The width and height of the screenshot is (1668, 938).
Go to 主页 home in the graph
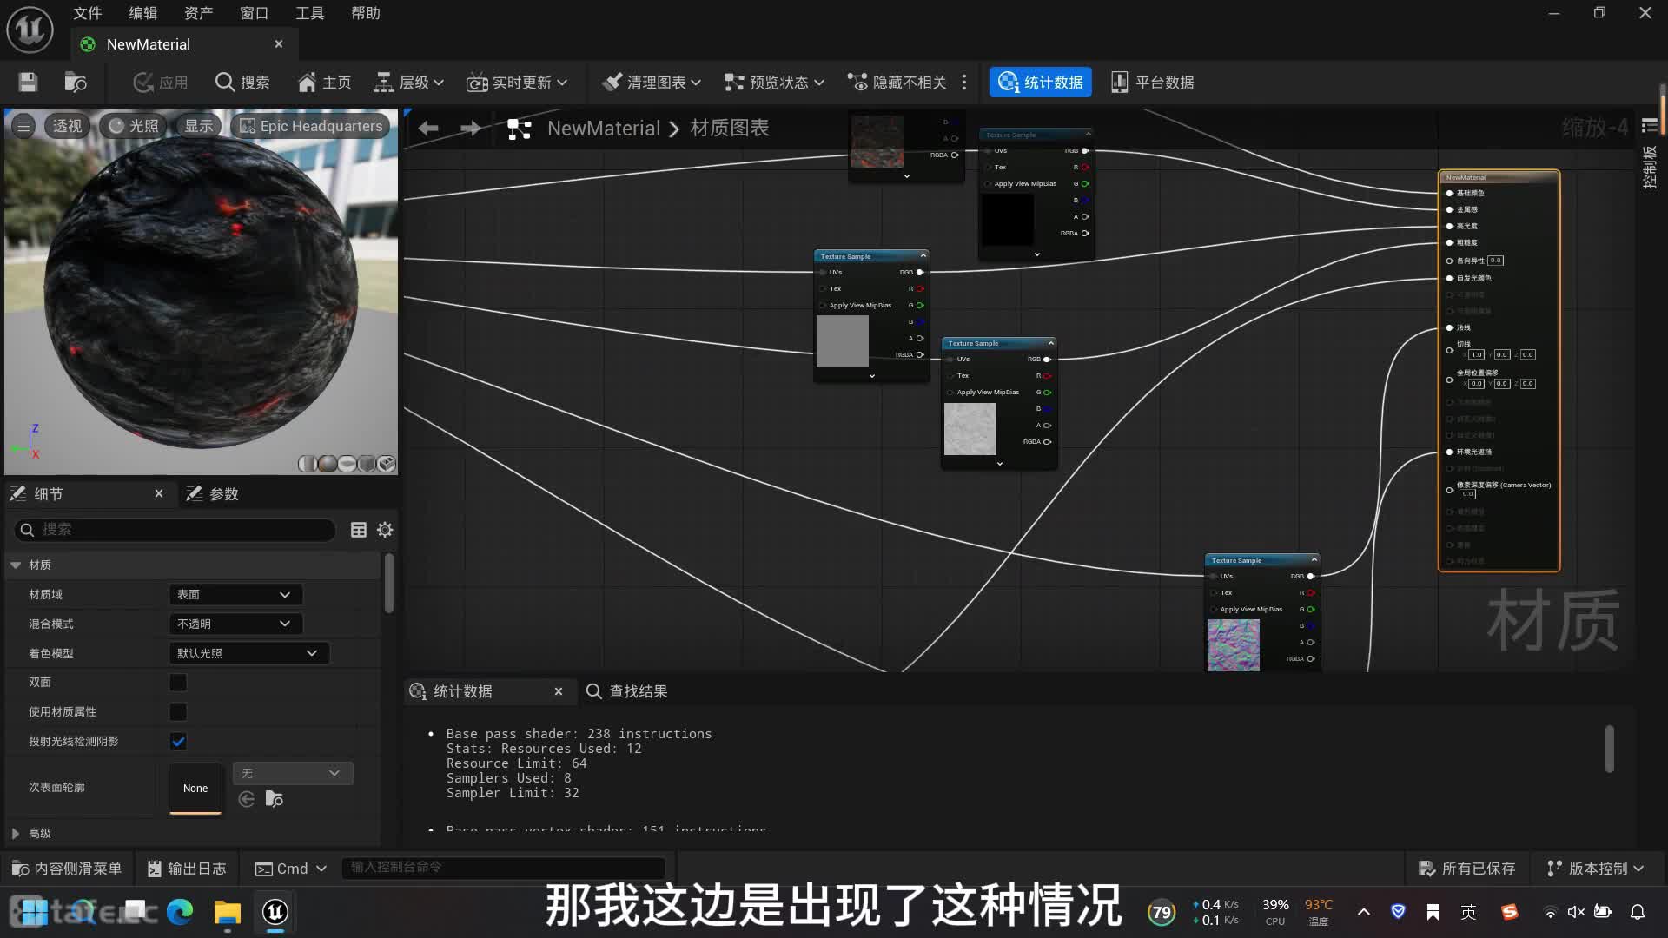[324, 83]
